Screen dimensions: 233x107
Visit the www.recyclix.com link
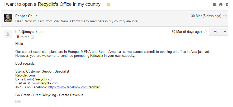pyautogui.click(x=45, y=83)
